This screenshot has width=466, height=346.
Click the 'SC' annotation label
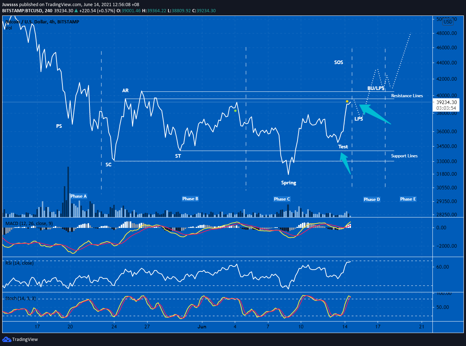[x=109, y=164]
